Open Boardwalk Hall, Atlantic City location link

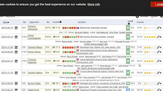[x=100, y=47]
